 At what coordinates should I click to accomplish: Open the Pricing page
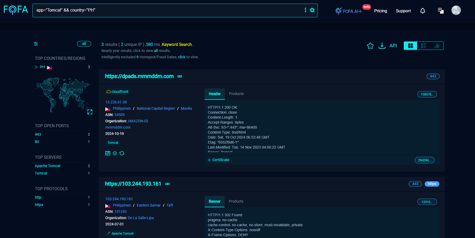pyautogui.click(x=380, y=11)
